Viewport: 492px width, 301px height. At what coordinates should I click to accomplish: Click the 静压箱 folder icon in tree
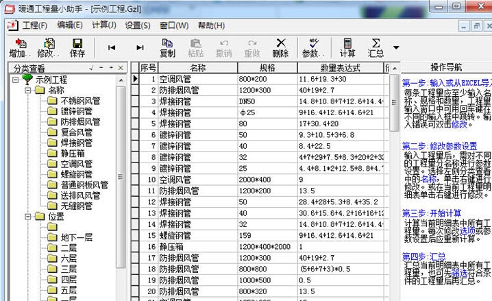pyautogui.click(x=52, y=153)
